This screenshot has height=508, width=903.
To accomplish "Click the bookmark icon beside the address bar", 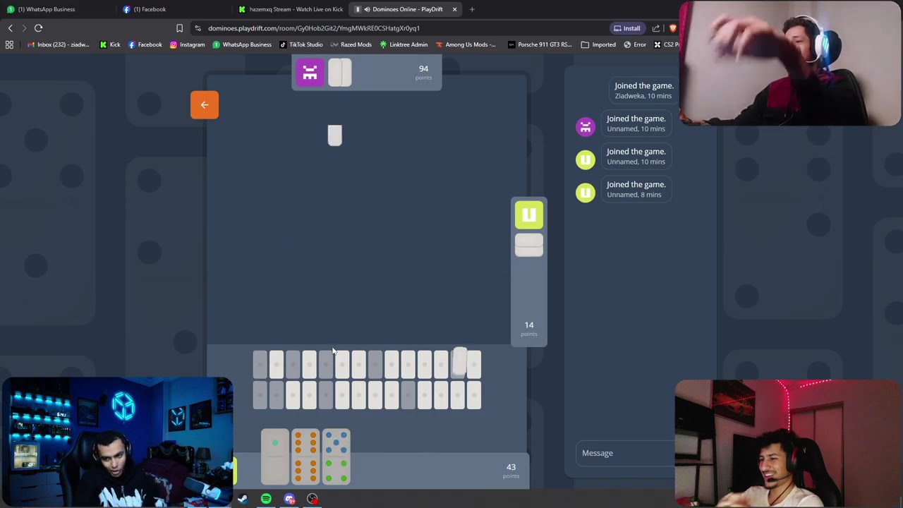I will click(x=179, y=28).
